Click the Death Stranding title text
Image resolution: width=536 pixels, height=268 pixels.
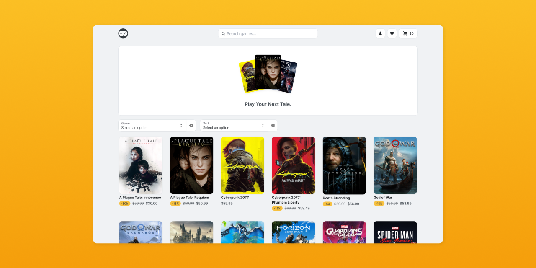coord(336,198)
